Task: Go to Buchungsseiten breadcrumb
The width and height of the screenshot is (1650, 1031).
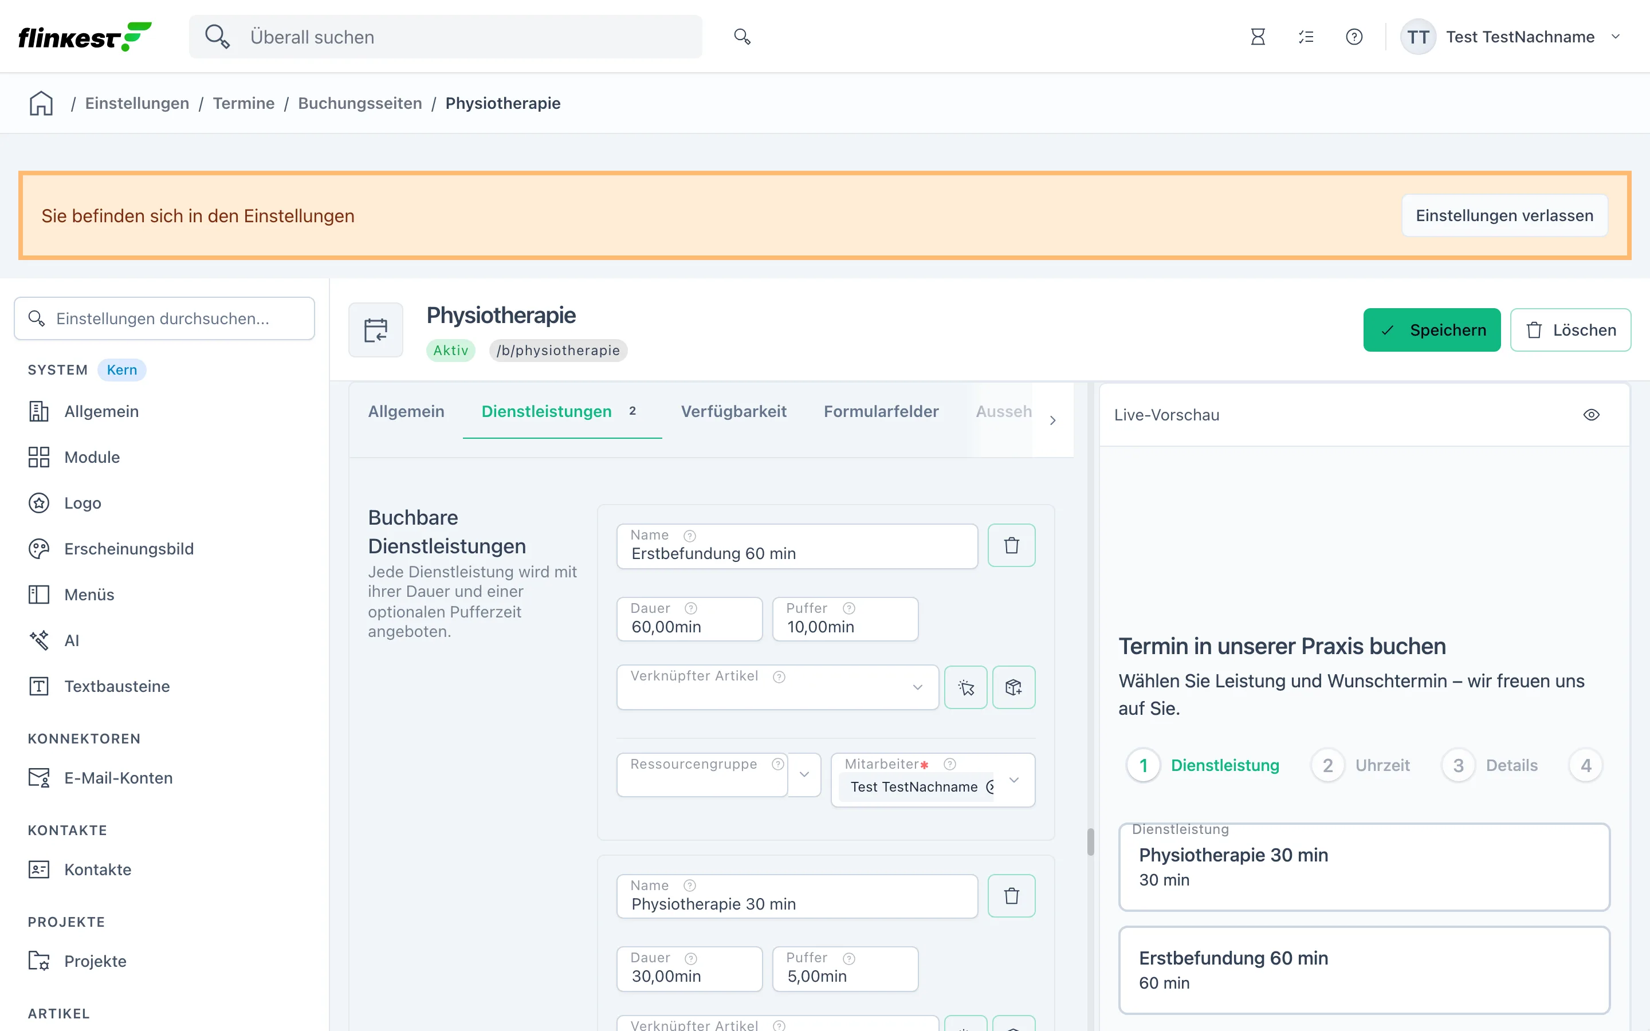Action: click(x=360, y=103)
